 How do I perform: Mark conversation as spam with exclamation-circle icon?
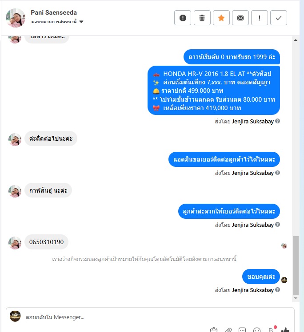(x=183, y=18)
